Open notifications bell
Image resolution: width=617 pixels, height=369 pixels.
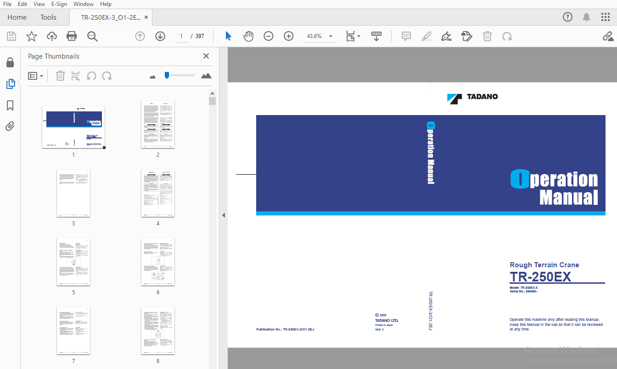pos(587,17)
